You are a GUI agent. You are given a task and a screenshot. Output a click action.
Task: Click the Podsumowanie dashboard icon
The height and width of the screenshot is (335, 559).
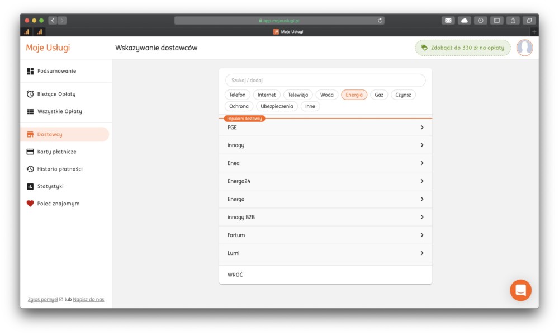click(30, 72)
